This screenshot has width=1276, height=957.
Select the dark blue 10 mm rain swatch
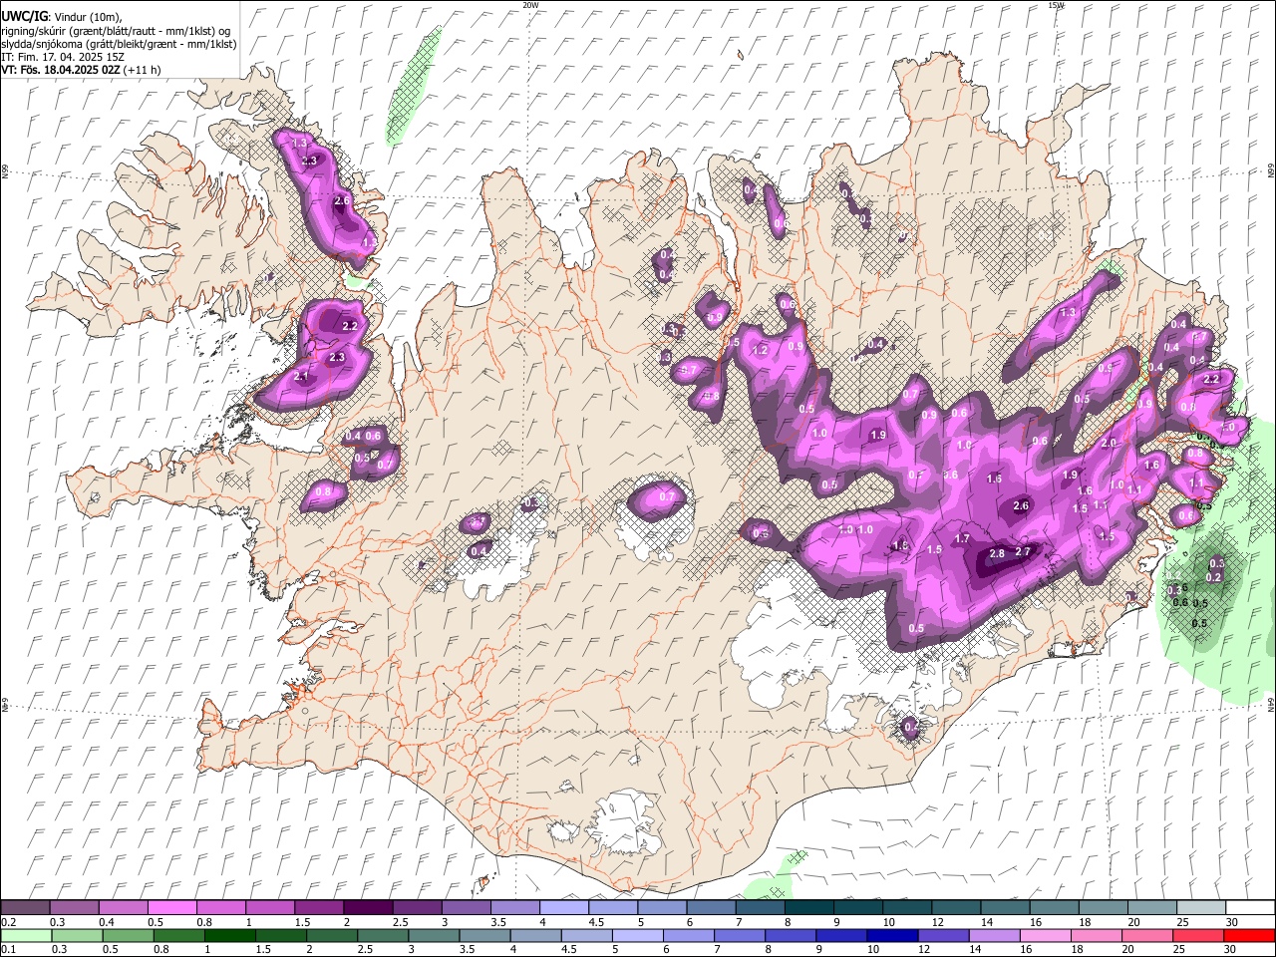pyautogui.click(x=891, y=935)
